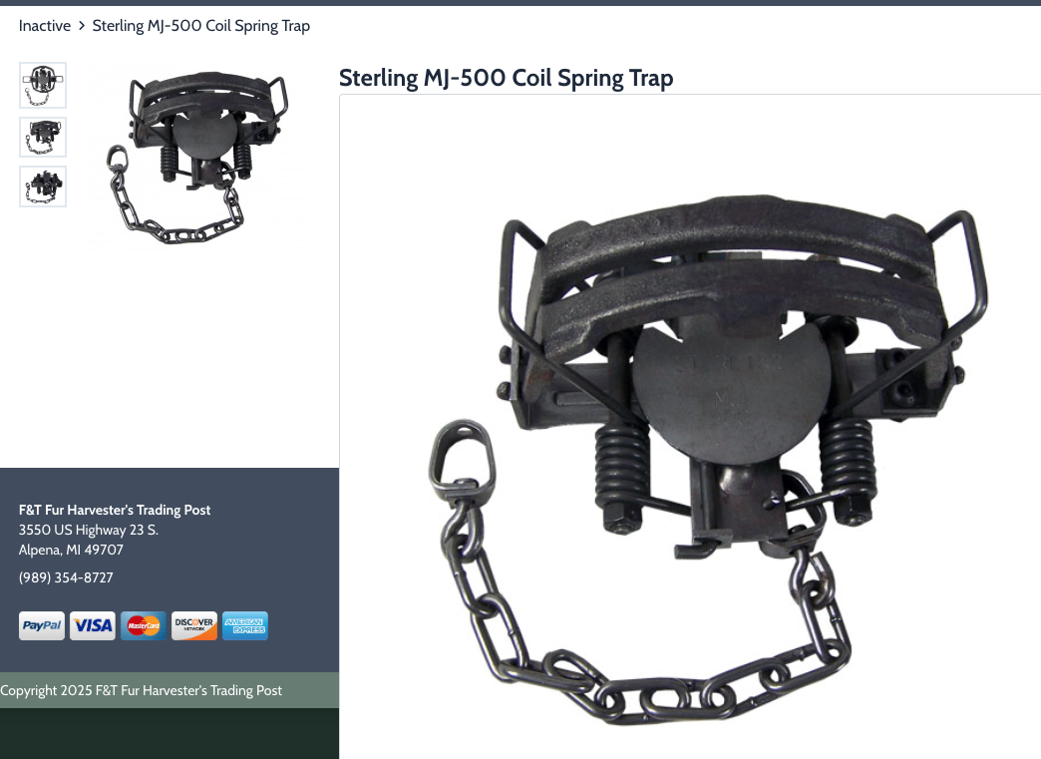Image resolution: width=1041 pixels, height=759 pixels.
Task: Click the American Express card icon
Action: [245, 625]
